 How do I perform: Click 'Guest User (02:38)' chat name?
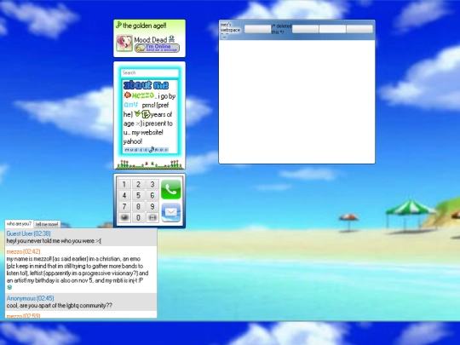pyautogui.click(x=28, y=233)
